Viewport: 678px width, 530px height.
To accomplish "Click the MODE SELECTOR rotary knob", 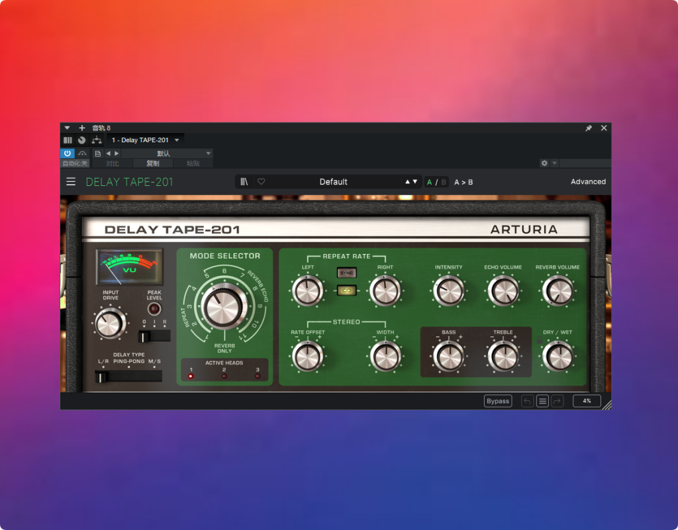I will (223, 308).
